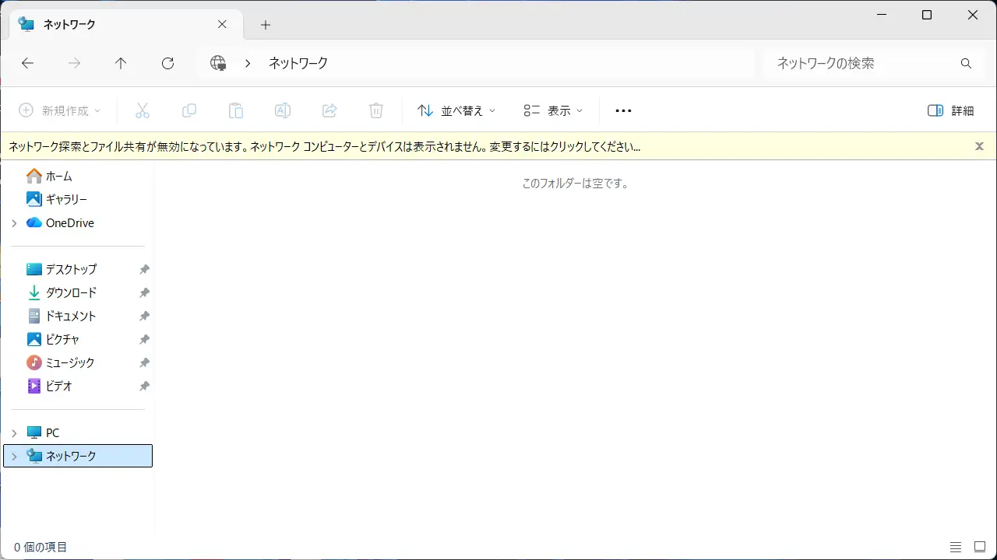
Task: Maximize the Explorer window
Action: (x=927, y=15)
